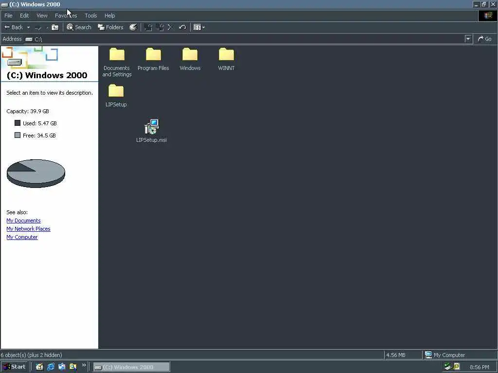Click the '(C:) Windows 2000' pane heading

47,75
